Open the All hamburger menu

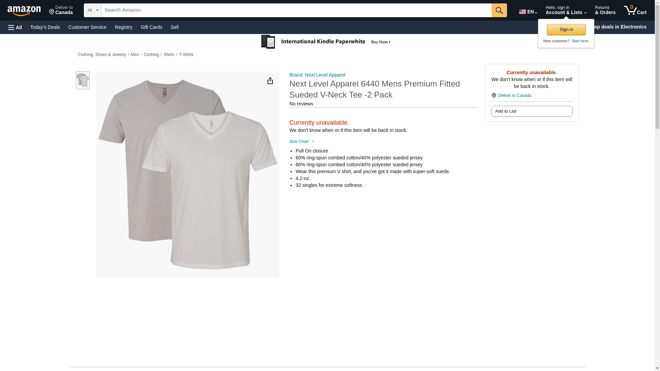15,27
